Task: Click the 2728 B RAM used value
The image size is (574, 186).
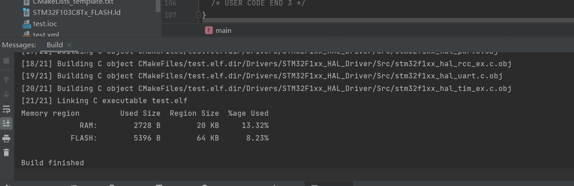Action: [x=147, y=125]
